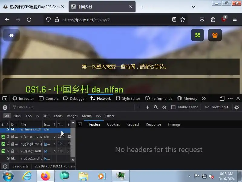Enable the Disable Cache checkbox
Image resolution: width=242 pixels, height=182 pixels.
[173, 107]
